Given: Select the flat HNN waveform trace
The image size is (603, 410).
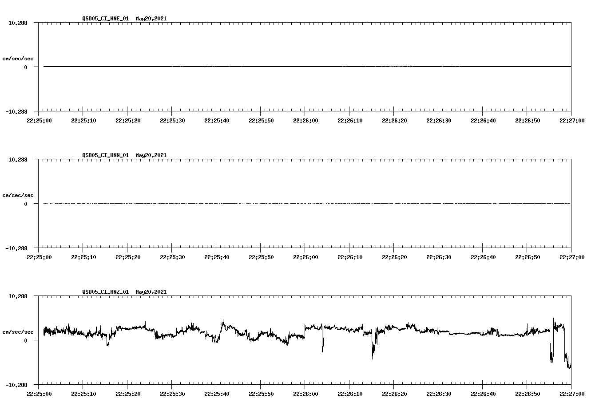Looking at the screenshot, I should (266, 204).
